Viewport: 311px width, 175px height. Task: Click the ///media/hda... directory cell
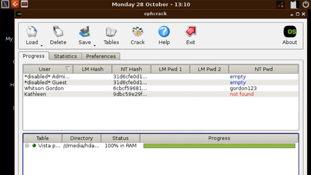[81, 146]
